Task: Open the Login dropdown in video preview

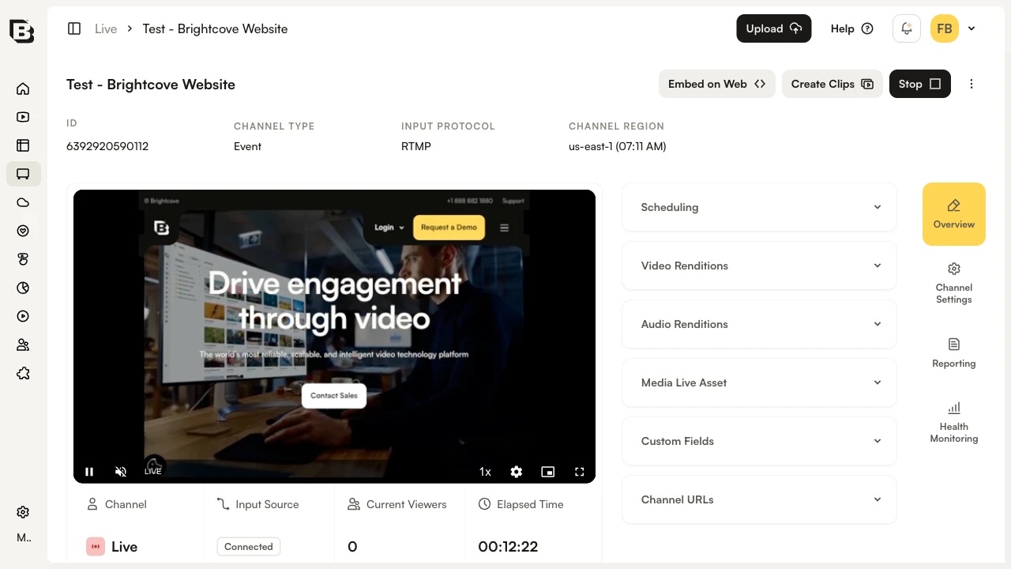Action: [389, 228]
